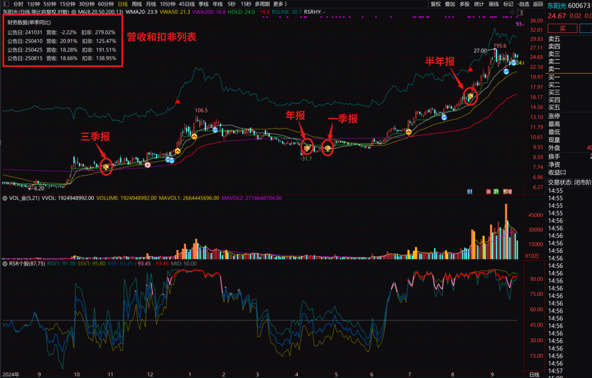The image size is (592, 378).
Task: Select the 15分钟 period
Action: pos(67,4)
